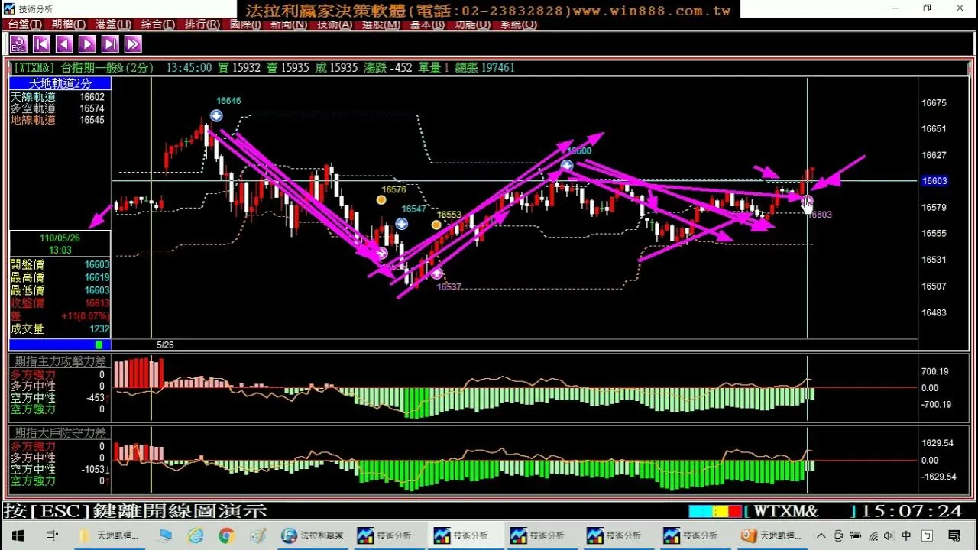Viewport: 978px width, 550px height.
Task: Click the Esc exit-demo toolbar icon
Action: point(18,44)
